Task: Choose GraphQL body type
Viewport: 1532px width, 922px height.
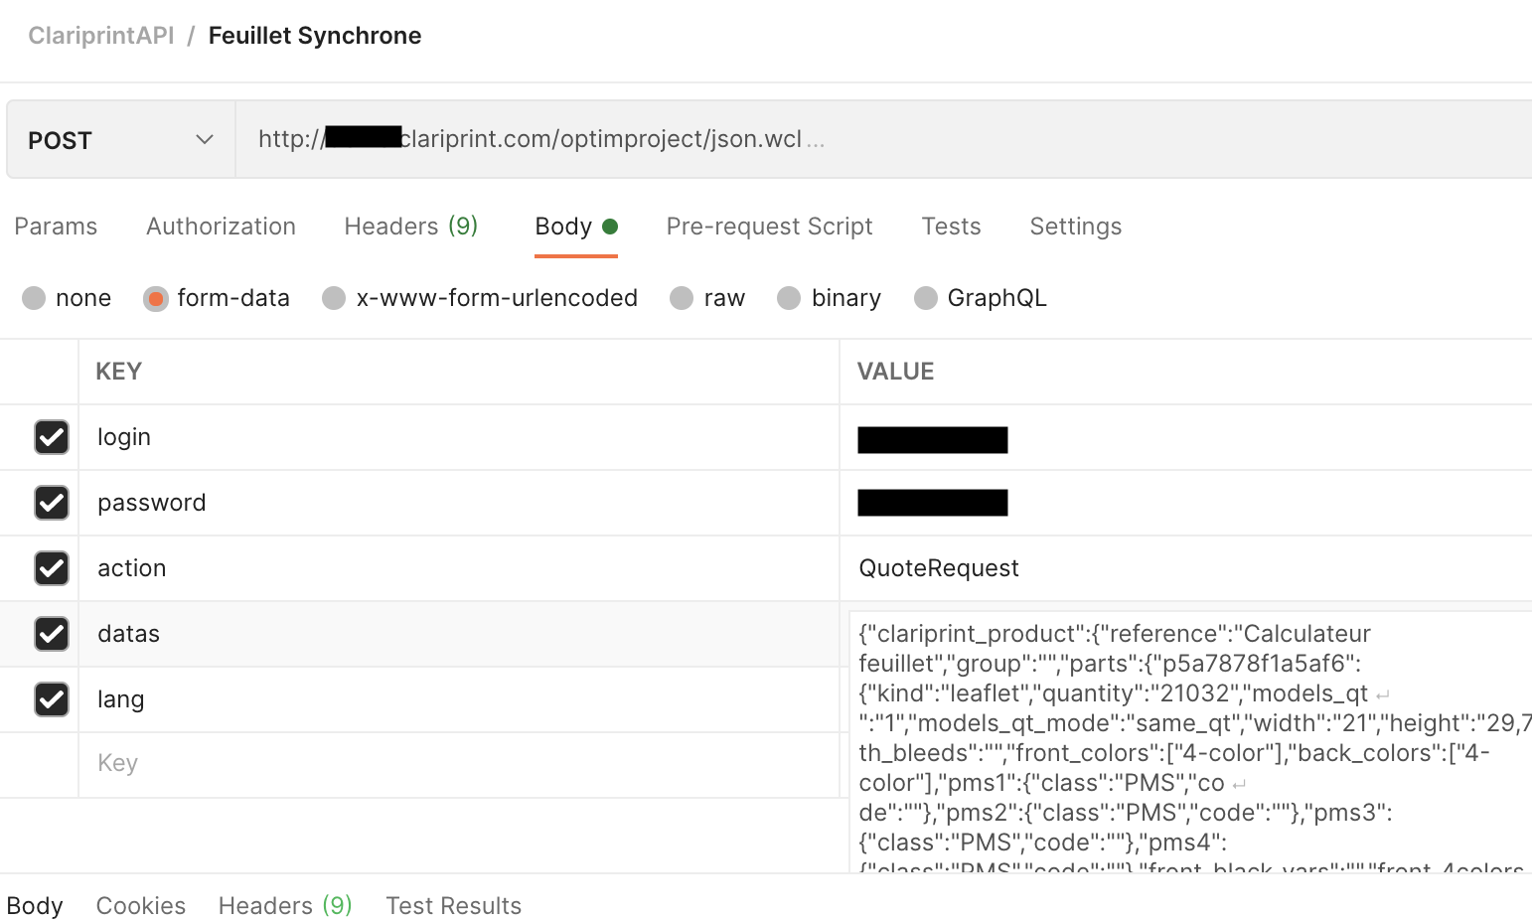Action: coord(926,298)
